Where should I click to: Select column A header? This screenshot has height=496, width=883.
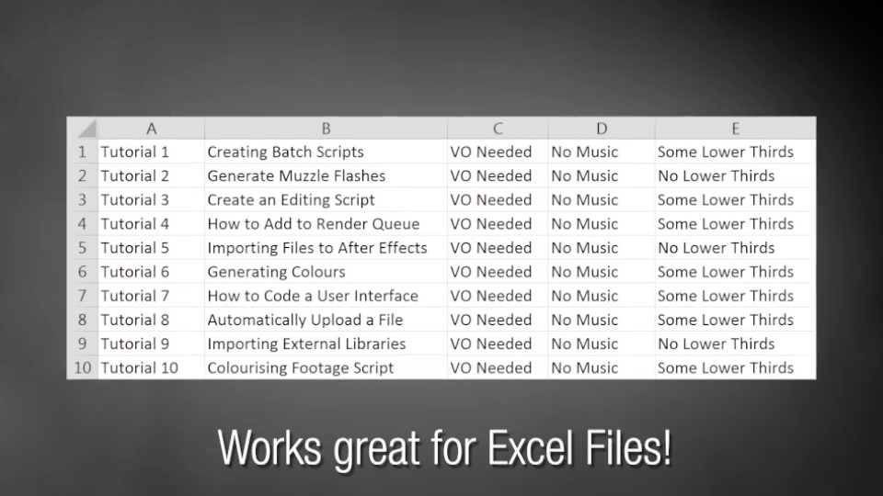[152, 129]
